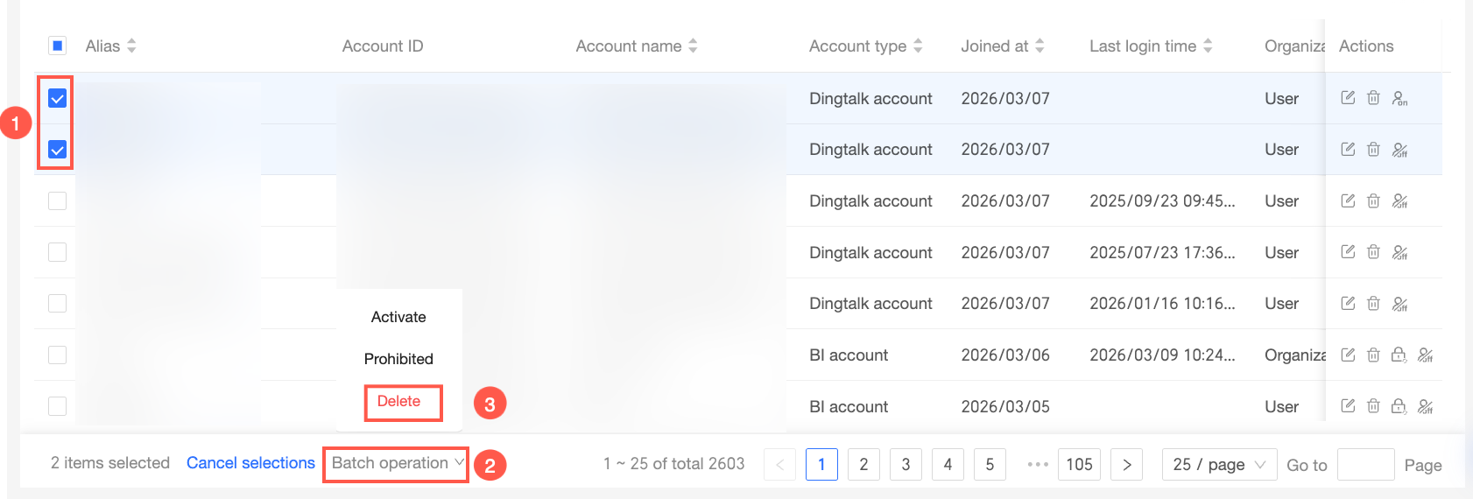Click edit icon in 2026/01/16 login row
The width and height of the screenshot is (1473, 499).
pos(1348,304)
